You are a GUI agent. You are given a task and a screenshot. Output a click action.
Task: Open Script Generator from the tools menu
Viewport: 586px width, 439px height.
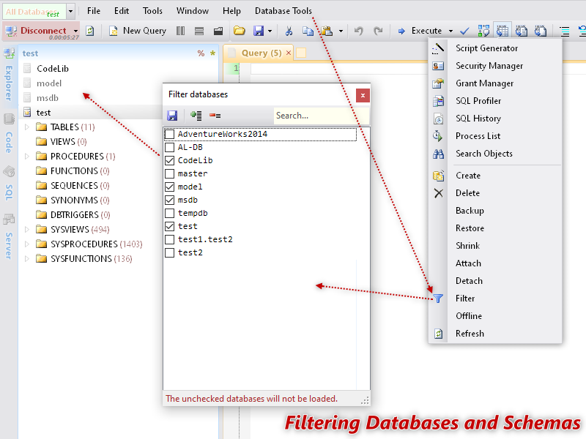pos(486,48)
